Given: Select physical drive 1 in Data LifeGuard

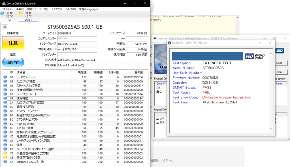Looking at the screenshot, I should [x=159, y=88].
